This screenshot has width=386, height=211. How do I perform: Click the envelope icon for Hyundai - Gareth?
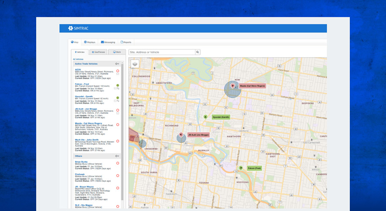[115, 101]
